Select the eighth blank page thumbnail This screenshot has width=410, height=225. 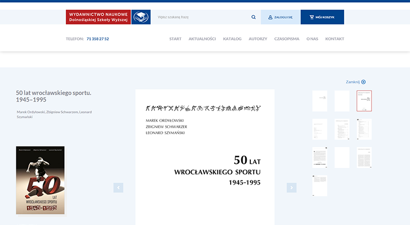click(342, 157)
